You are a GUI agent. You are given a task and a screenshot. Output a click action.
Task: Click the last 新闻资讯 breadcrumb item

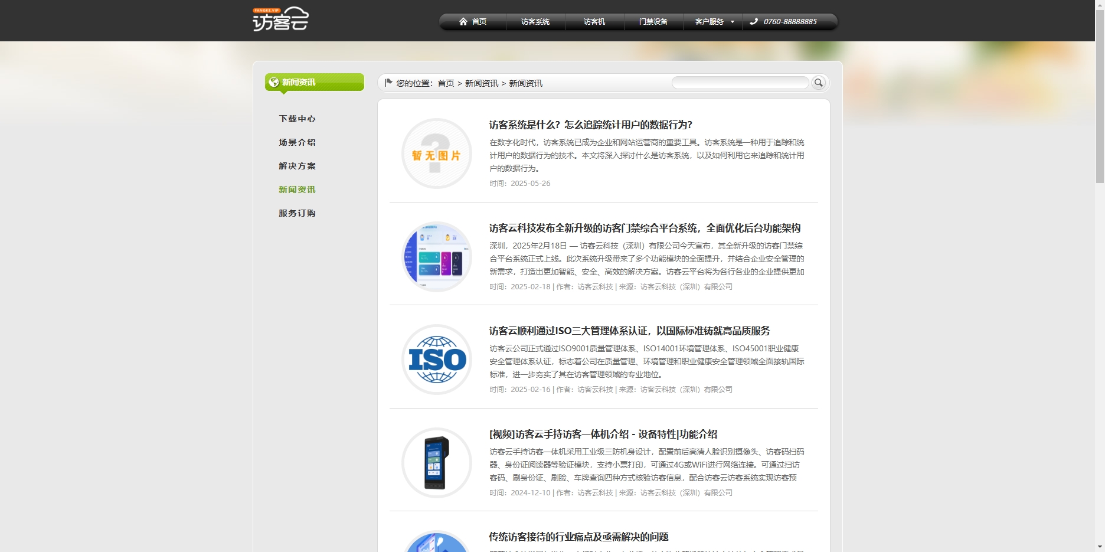point(526,83)
